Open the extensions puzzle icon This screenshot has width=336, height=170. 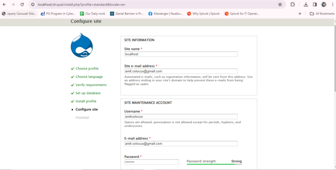click(x=292, y=5)
